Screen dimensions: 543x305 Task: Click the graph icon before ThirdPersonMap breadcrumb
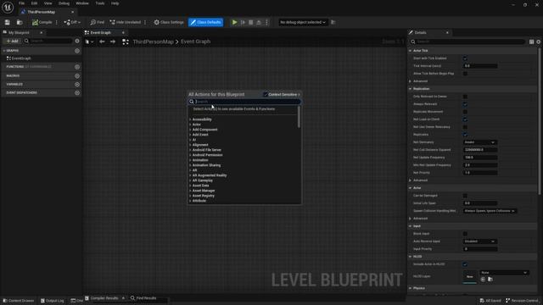coord(126,42)
